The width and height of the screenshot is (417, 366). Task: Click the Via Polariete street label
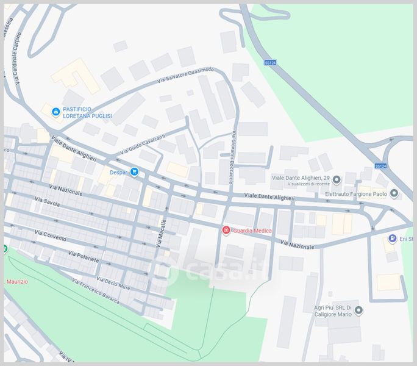coord(84,257)
